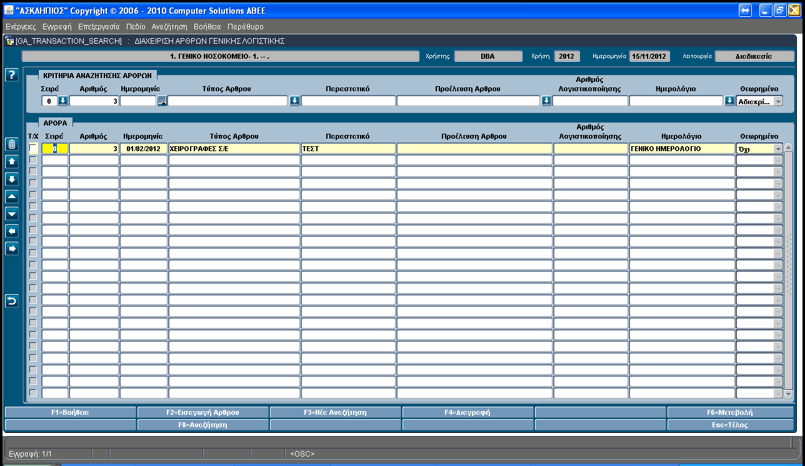Click Esc=Τέλος button
Screen dimensions: 805x466
[x=731, y=425]
